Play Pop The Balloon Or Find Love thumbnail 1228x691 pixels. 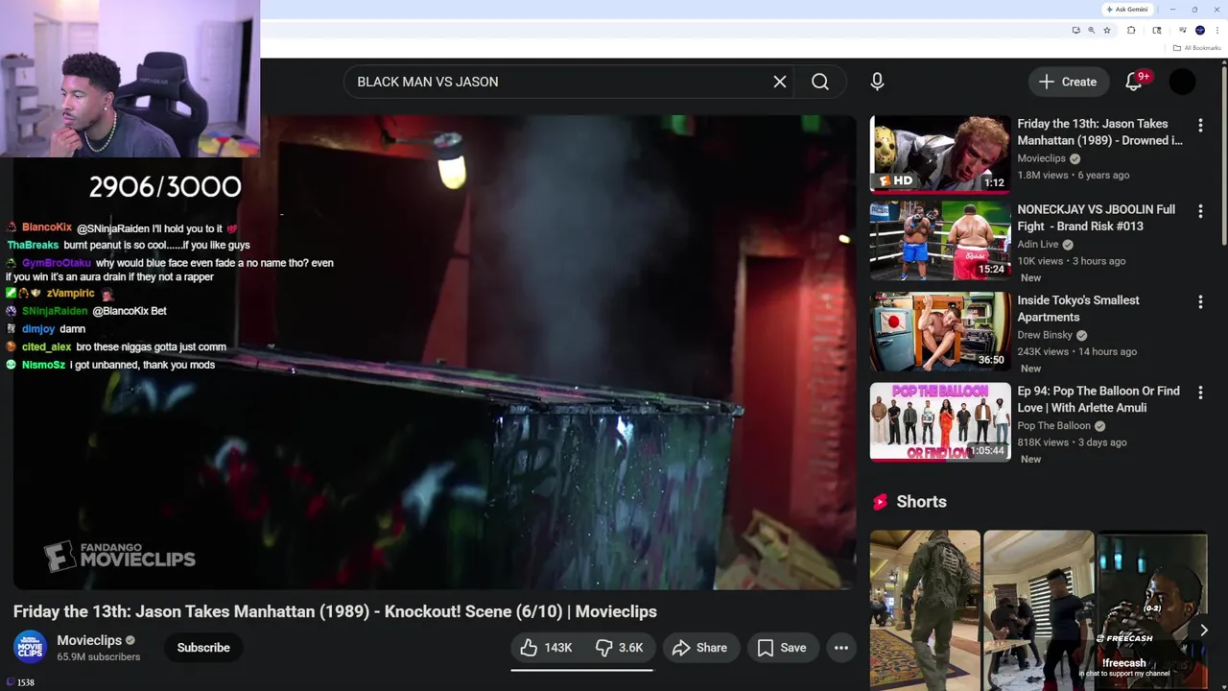tap(940, 421)
